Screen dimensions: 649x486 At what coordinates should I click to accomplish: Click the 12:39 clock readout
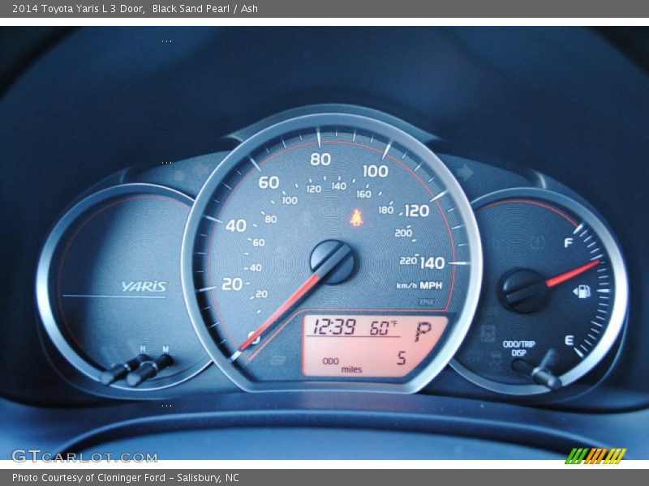[334, 326]
